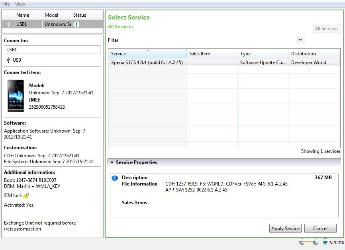Click the CDF: 1257-6919 file information line
This screenshot has width=345, height=250.
(226, 184)
